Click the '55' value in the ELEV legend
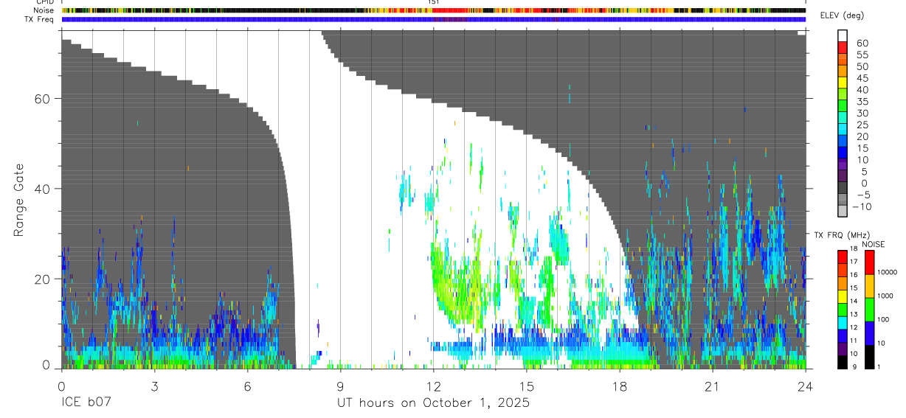 point(861,55)
